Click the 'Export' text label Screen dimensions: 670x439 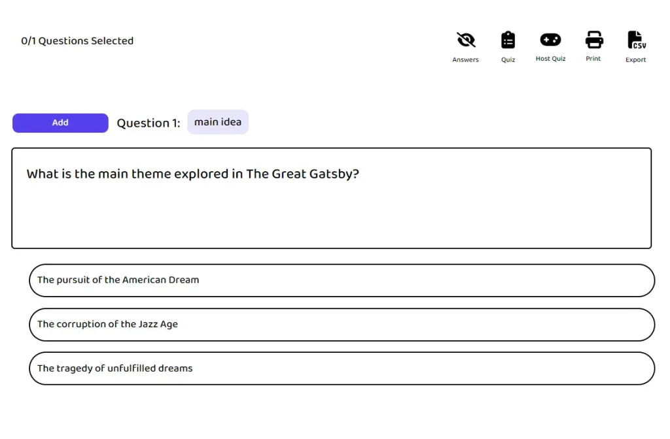(636, 60)
